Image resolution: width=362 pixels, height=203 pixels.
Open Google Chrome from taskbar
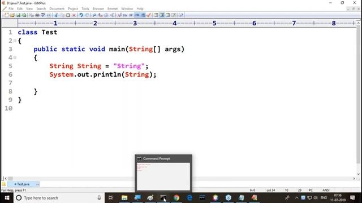click(x=176, y=198)
